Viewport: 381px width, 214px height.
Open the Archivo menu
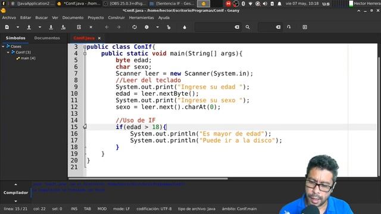coord(9,18)
